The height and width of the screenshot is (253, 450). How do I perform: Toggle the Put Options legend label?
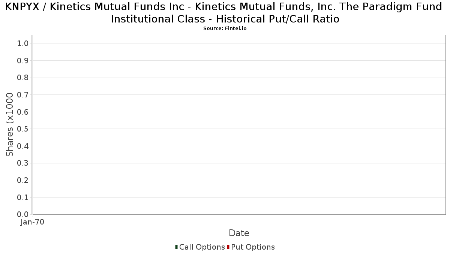253,247
